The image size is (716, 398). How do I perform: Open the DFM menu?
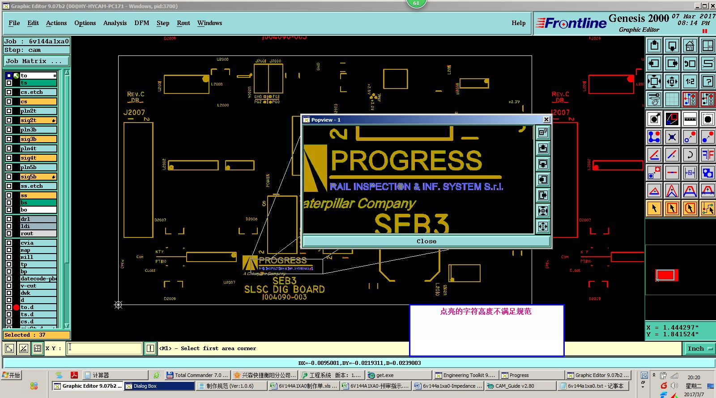pyautogui.click(x=142, y=23)
